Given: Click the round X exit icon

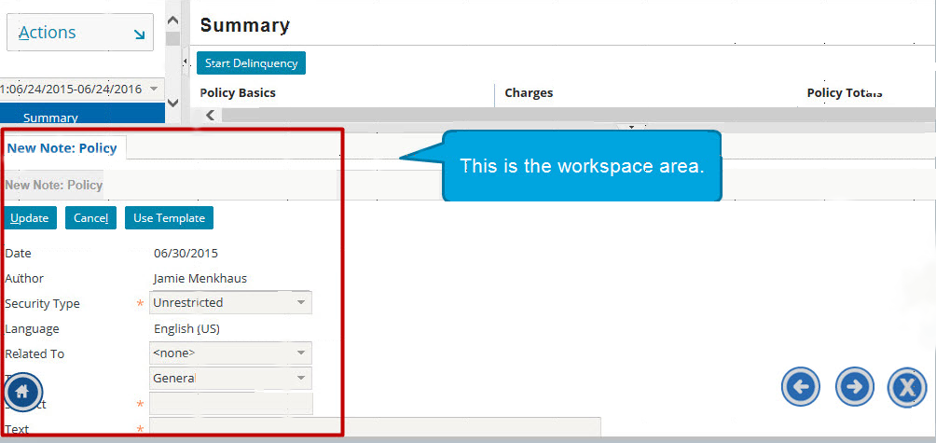Looking at the screenshot, I should [906, 387].
